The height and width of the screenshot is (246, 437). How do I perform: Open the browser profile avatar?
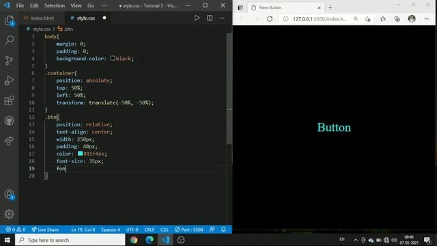(x=412, y=19)
